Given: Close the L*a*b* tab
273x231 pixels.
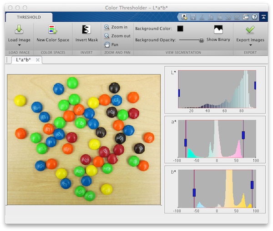Looking at the screenshot, I should 38,60.
